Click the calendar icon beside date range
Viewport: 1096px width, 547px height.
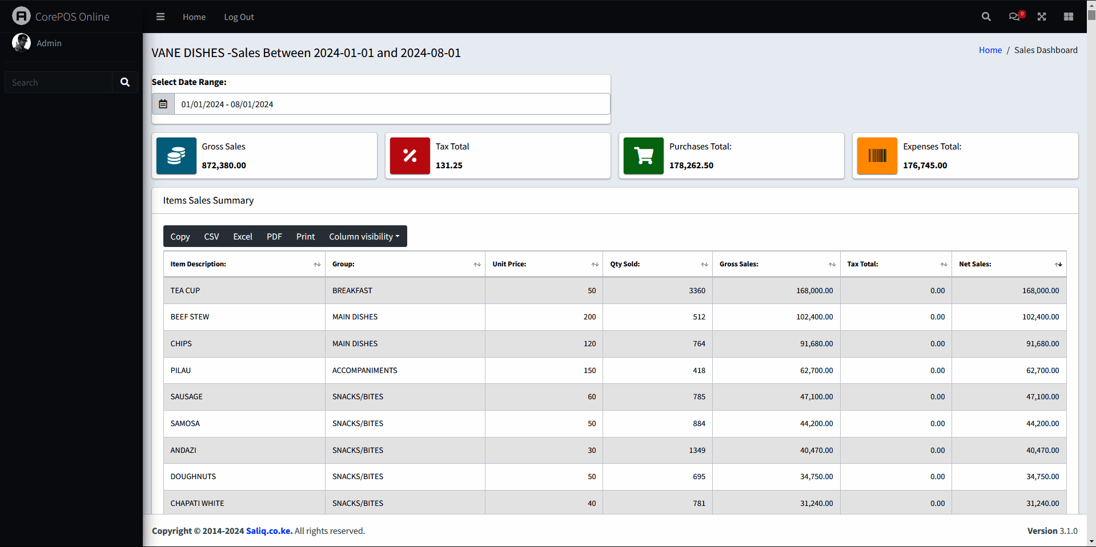163,104
